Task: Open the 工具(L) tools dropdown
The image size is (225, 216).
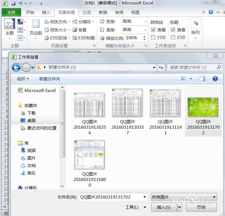Action: click(x=136, y=207)
